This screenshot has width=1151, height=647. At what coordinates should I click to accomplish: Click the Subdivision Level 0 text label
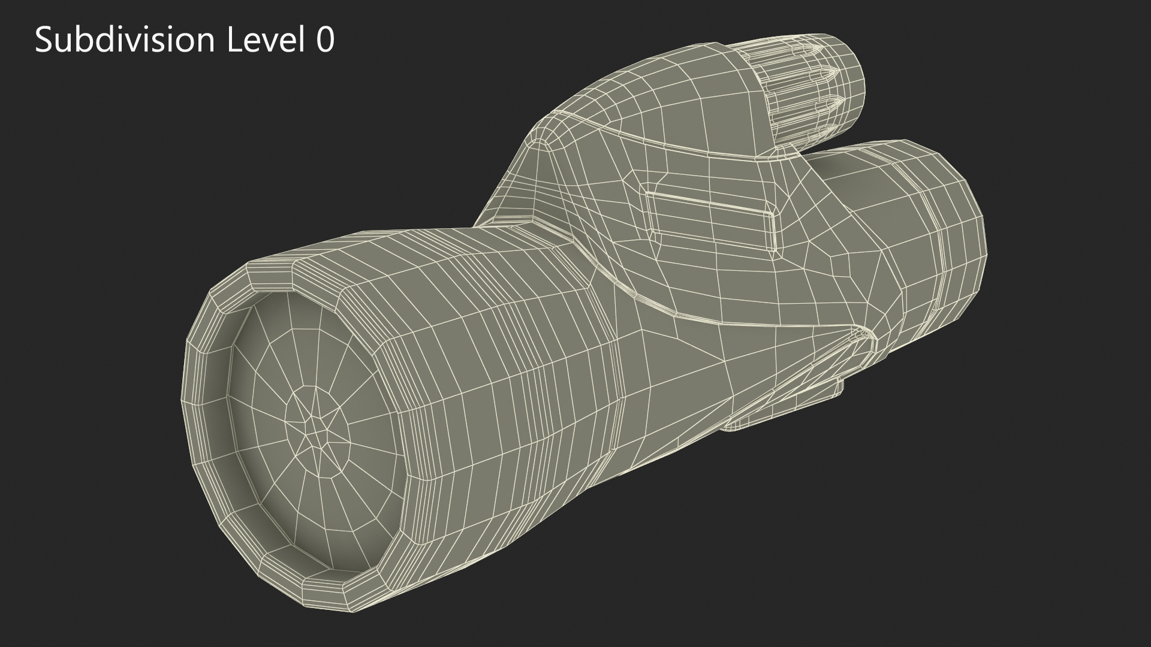click(x=185, y=41)
